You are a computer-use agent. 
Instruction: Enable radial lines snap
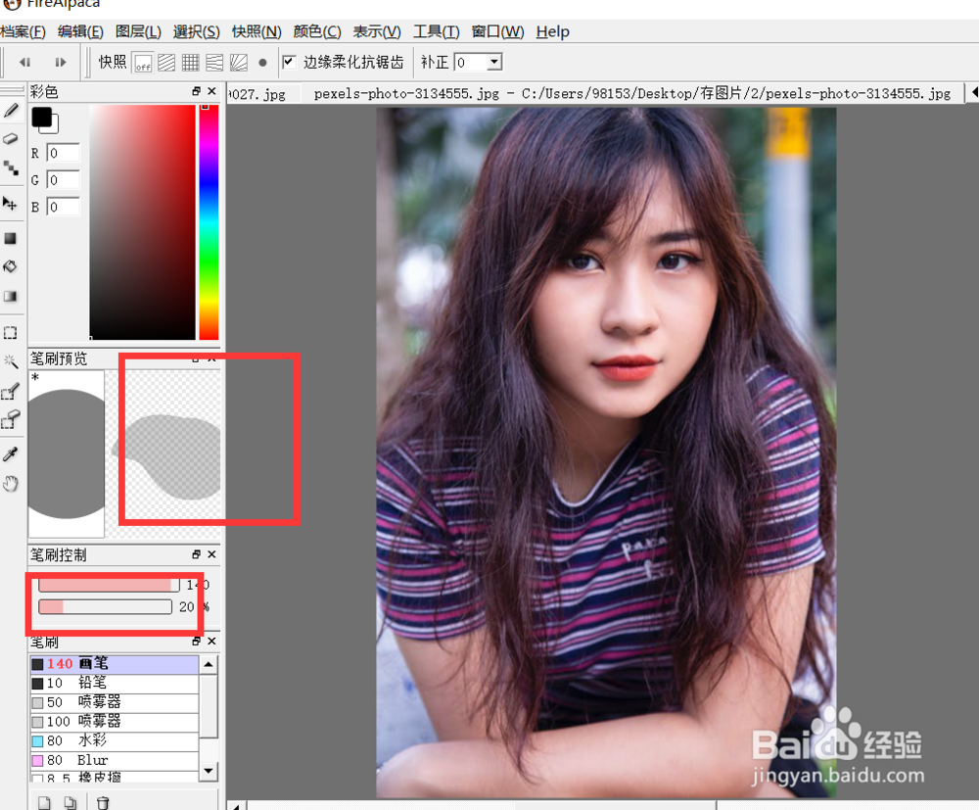(239, 63)
